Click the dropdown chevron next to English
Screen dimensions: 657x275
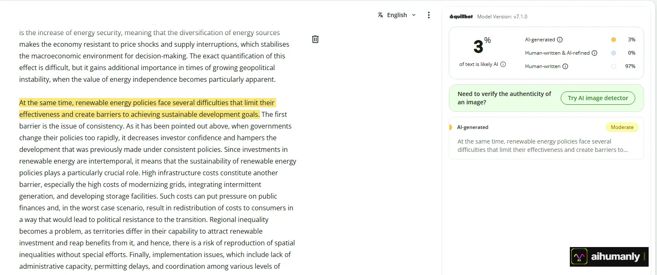click(x=414, y=15)
